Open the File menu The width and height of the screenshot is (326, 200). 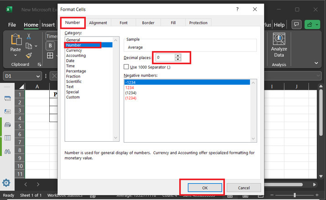[x=12, y=25]
